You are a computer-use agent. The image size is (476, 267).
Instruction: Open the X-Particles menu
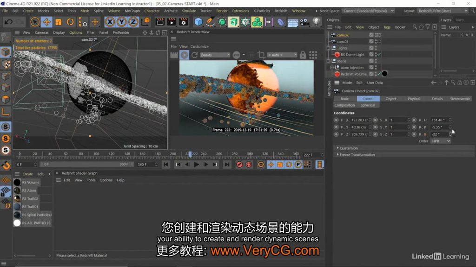pos(261,11)
